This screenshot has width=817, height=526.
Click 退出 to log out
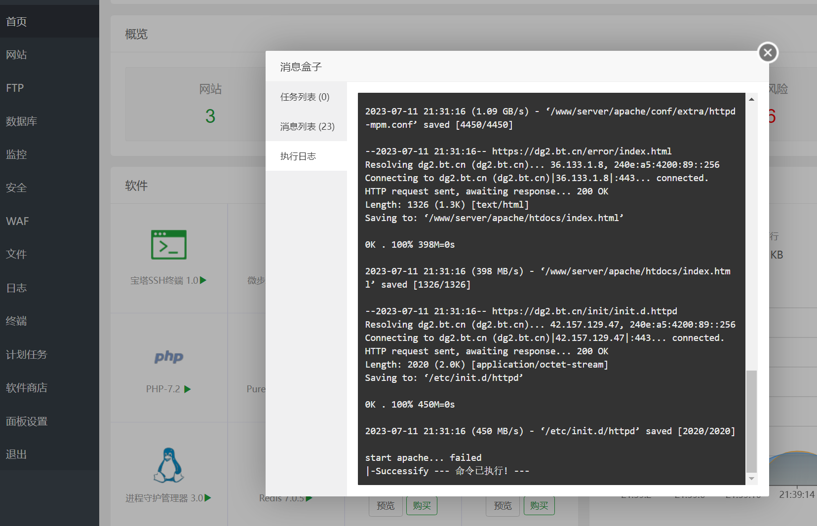point(49,454)
